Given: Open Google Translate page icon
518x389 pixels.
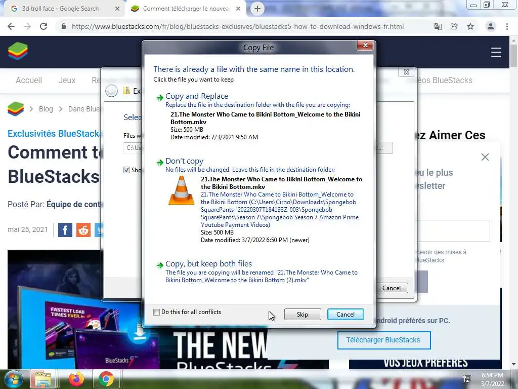Looking at the screenshot, I should (x=438, y=26).
